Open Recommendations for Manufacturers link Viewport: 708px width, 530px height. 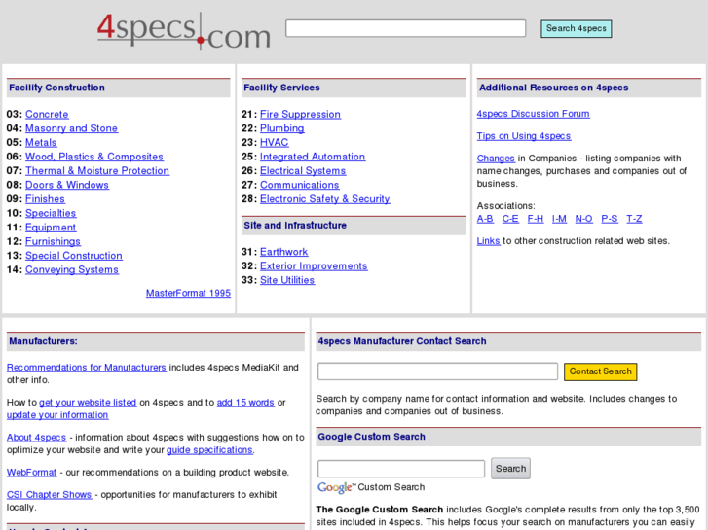(x=87, y=368)
